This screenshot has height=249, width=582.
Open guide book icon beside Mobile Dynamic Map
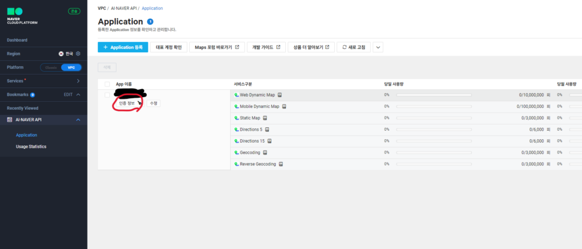284,106
